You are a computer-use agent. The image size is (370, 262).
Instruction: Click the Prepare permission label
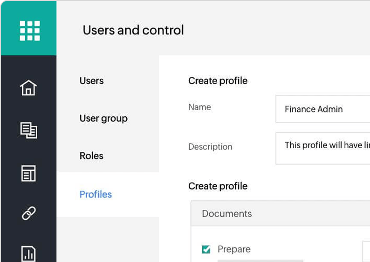(234, 249)
